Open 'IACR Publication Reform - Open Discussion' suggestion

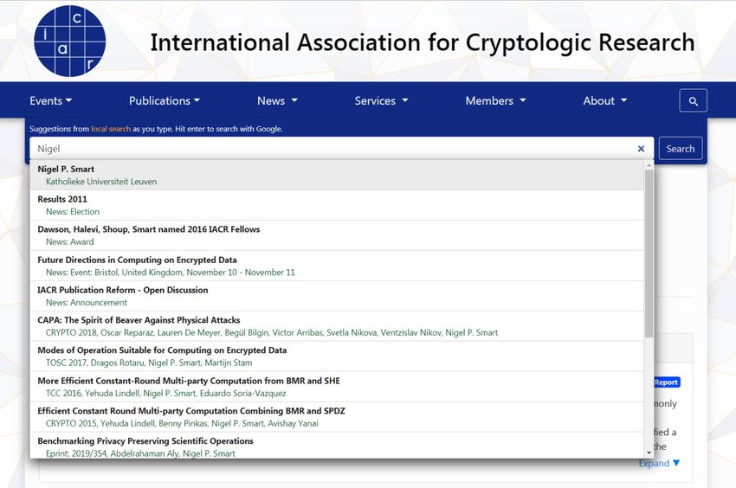click(337, 296)
